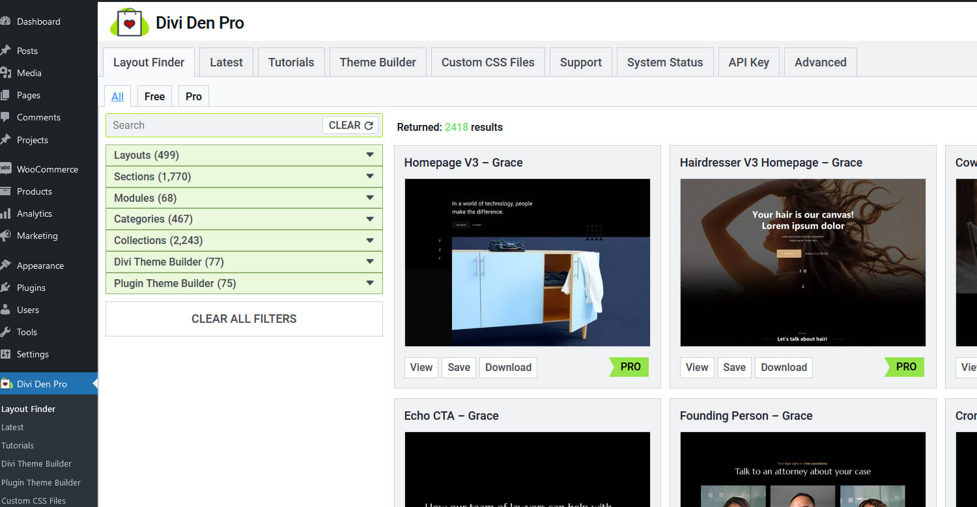
Task: Click the Founding Person – Grace preview thumbnail
Action: pos(803,469)
